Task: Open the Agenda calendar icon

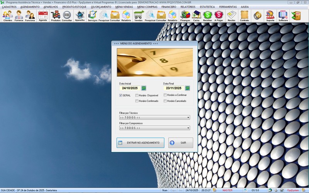Action: point(43,16)
